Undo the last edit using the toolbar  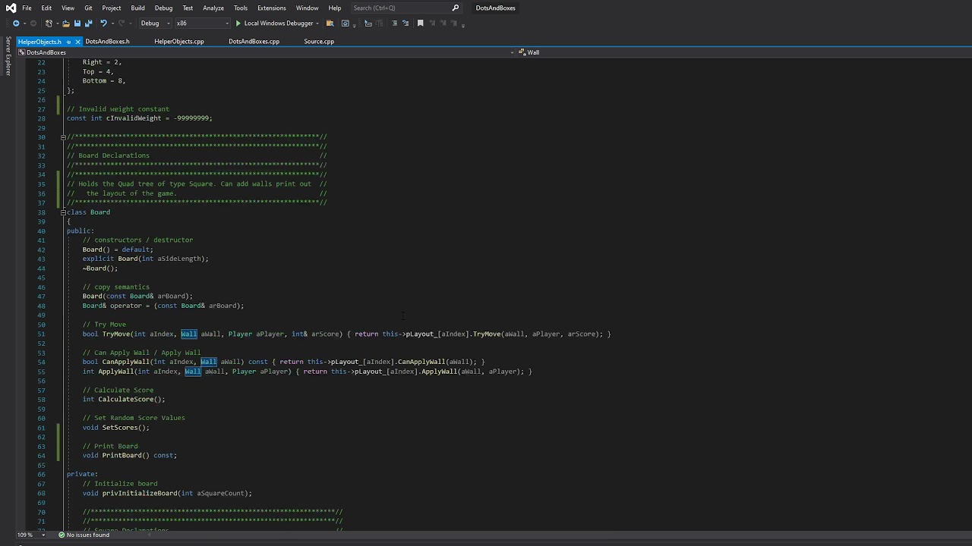103,24
